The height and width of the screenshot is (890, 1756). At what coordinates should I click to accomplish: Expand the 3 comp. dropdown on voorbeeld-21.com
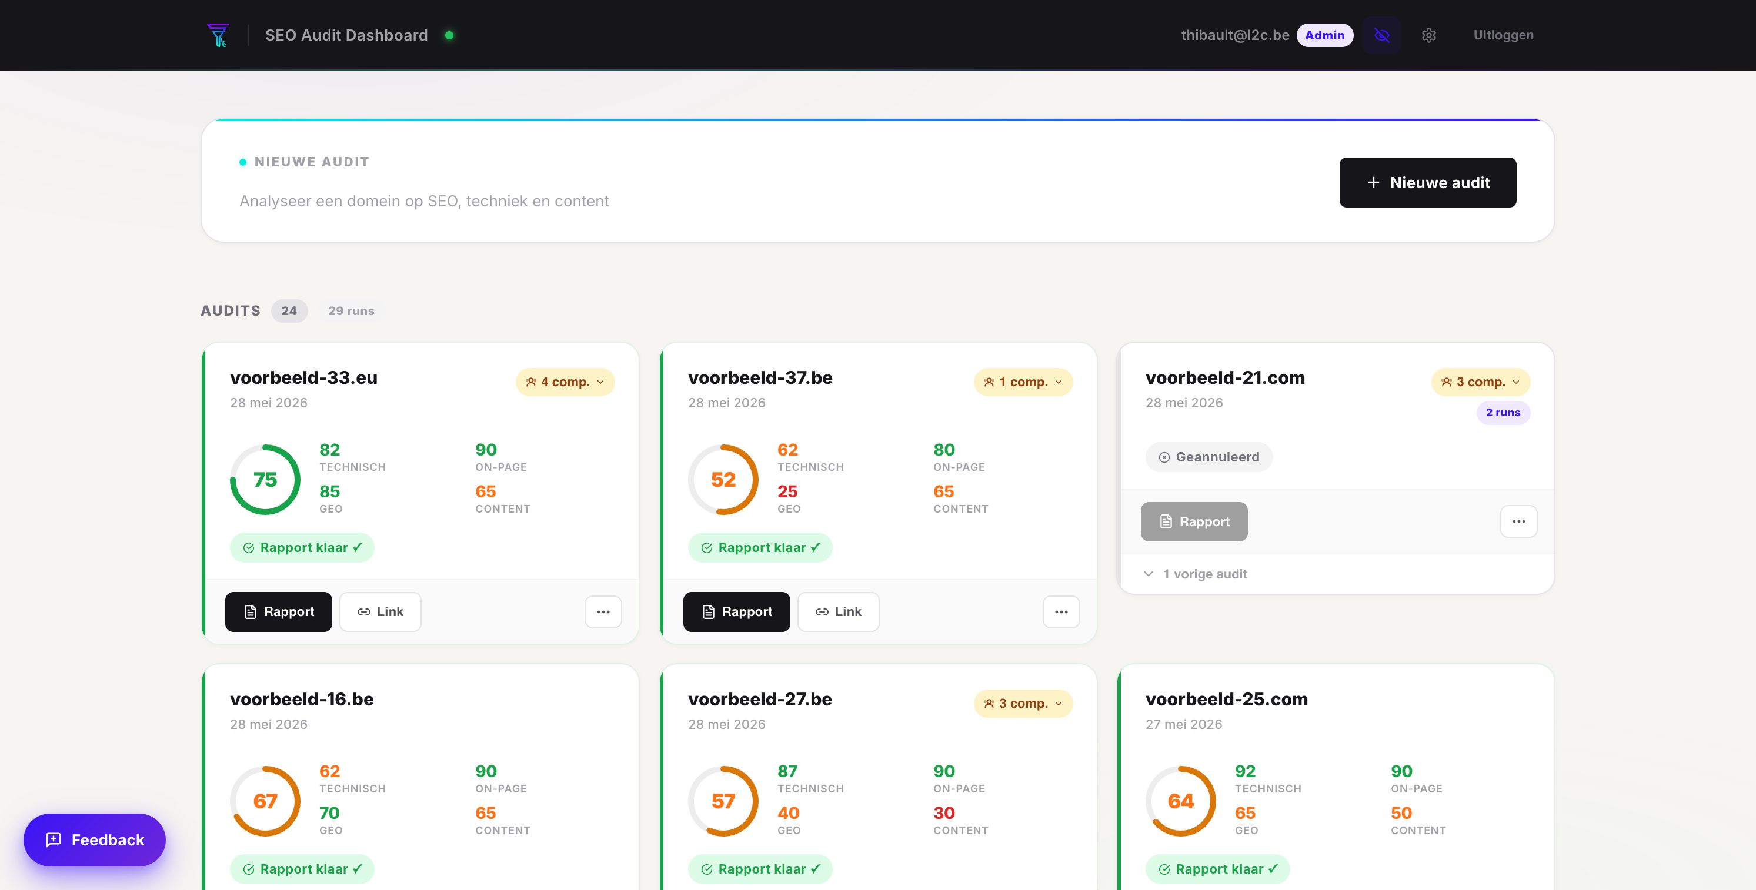[1480, 382]
